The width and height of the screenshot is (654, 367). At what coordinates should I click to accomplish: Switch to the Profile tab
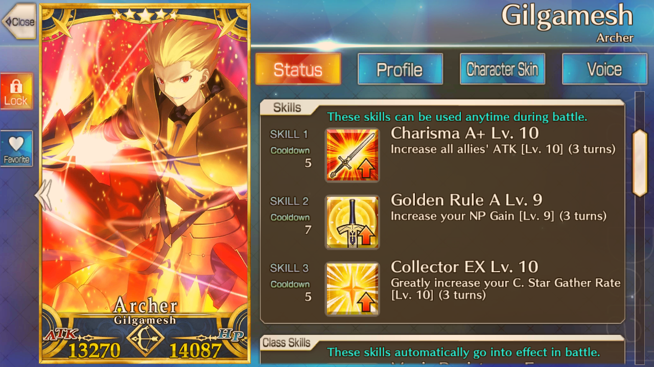[x=400, y=69]
